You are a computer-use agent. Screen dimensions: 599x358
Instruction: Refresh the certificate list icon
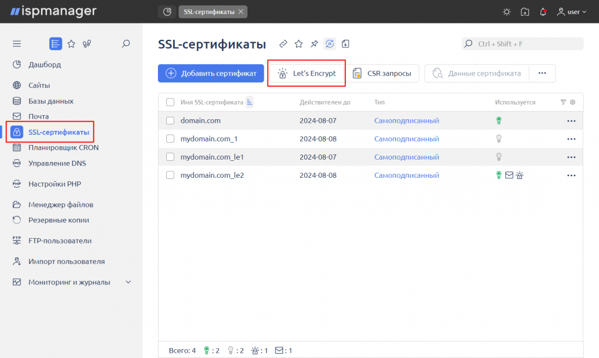[x=330, y=44]
